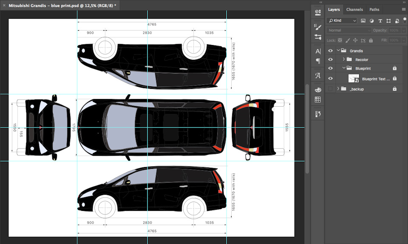Click the 1795 width label on canvas

tap(74, 128)
